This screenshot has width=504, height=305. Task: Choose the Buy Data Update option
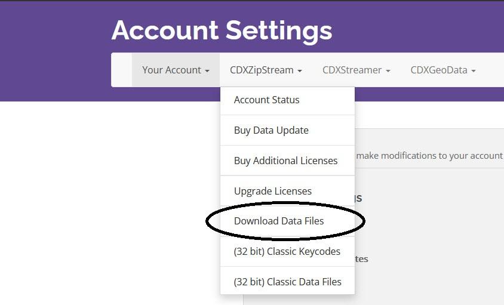(287, 130)
